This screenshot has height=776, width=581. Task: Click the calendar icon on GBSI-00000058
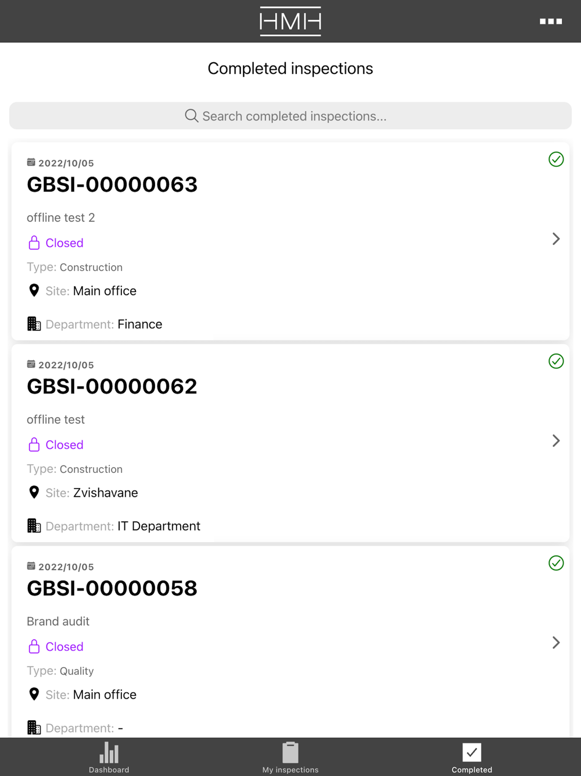[x=31, y=566]
